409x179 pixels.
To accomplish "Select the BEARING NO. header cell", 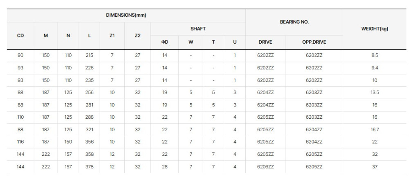I will [x=294, y=22].
